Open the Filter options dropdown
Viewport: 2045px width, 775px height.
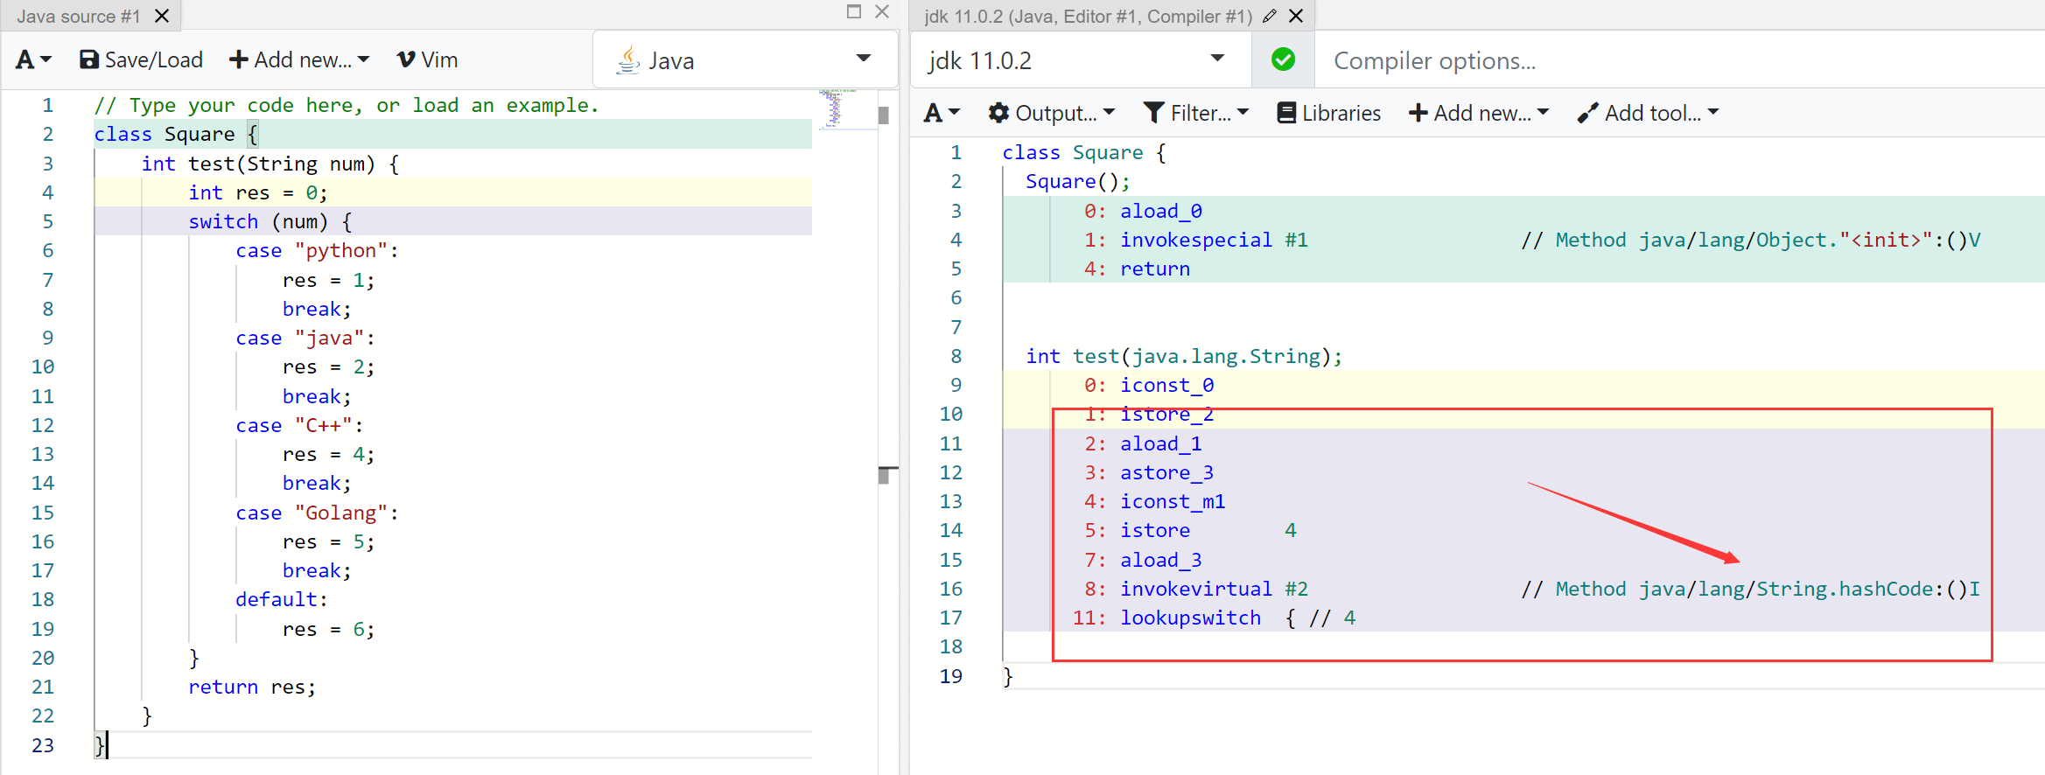(x=1196, y=113)
